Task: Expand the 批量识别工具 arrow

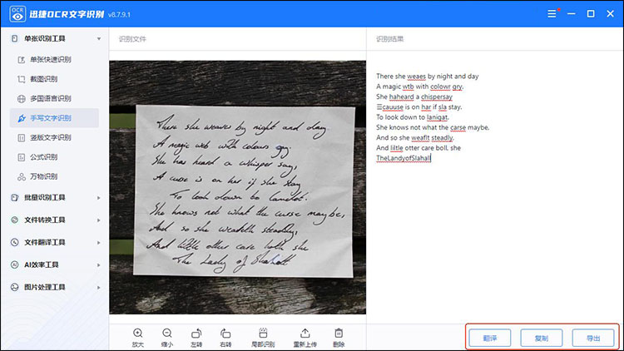Action: point(99,198)
